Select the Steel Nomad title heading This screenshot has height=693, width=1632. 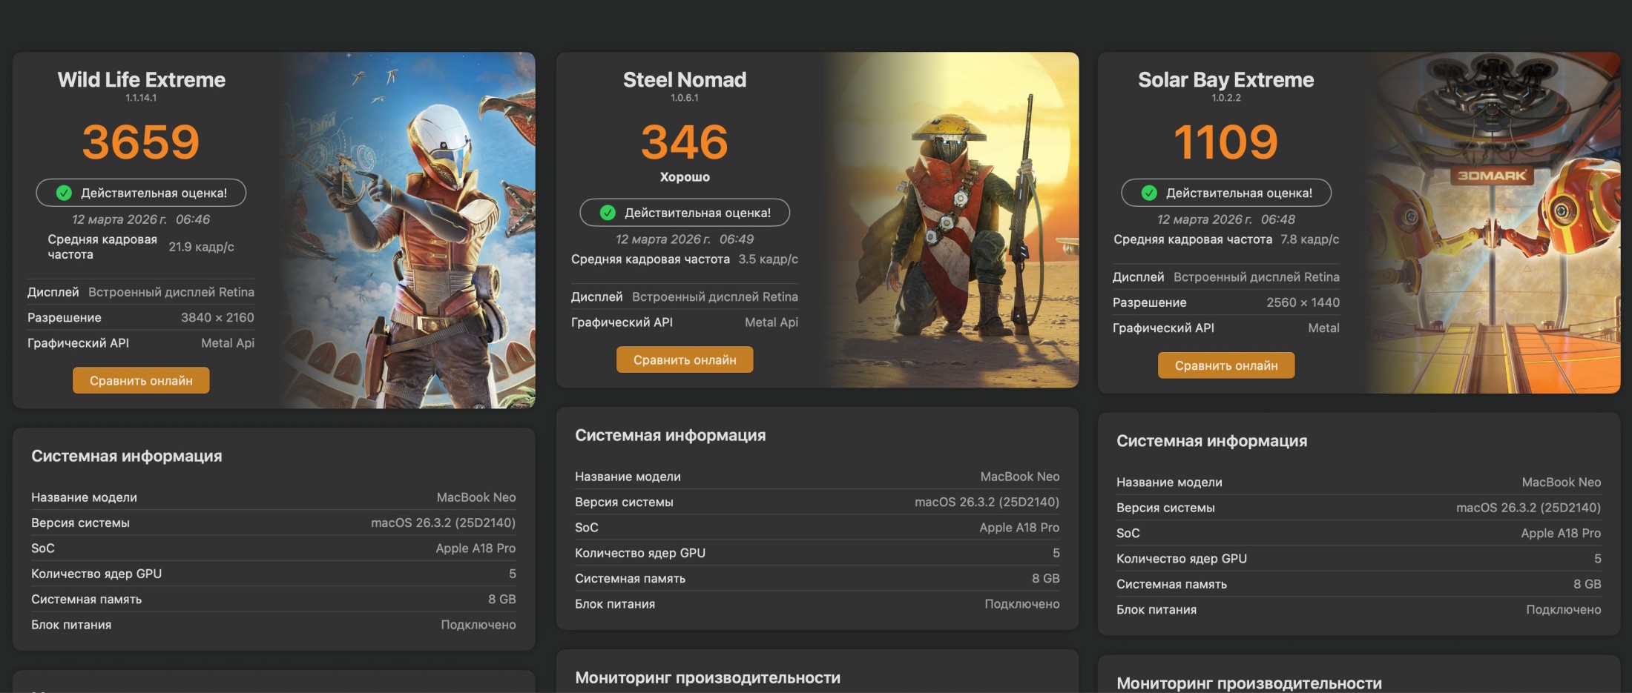point(684,80)
